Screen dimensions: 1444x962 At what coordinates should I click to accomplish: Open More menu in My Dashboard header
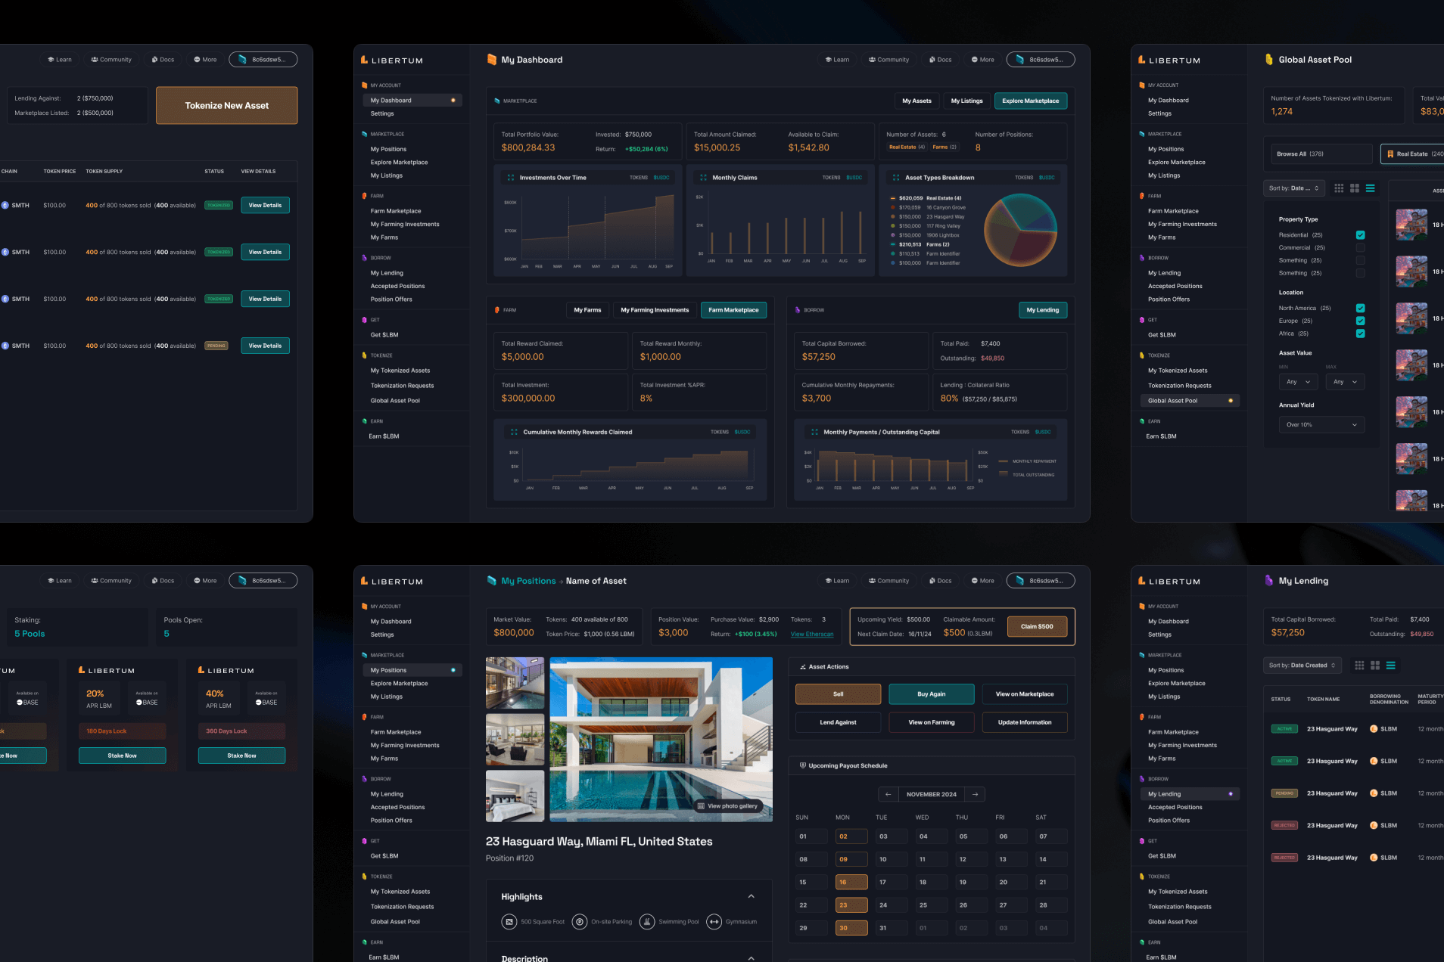[x=982, y=60]
